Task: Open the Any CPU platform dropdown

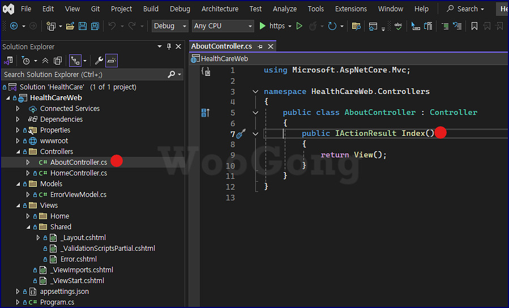Action: [x=223, y=26]
